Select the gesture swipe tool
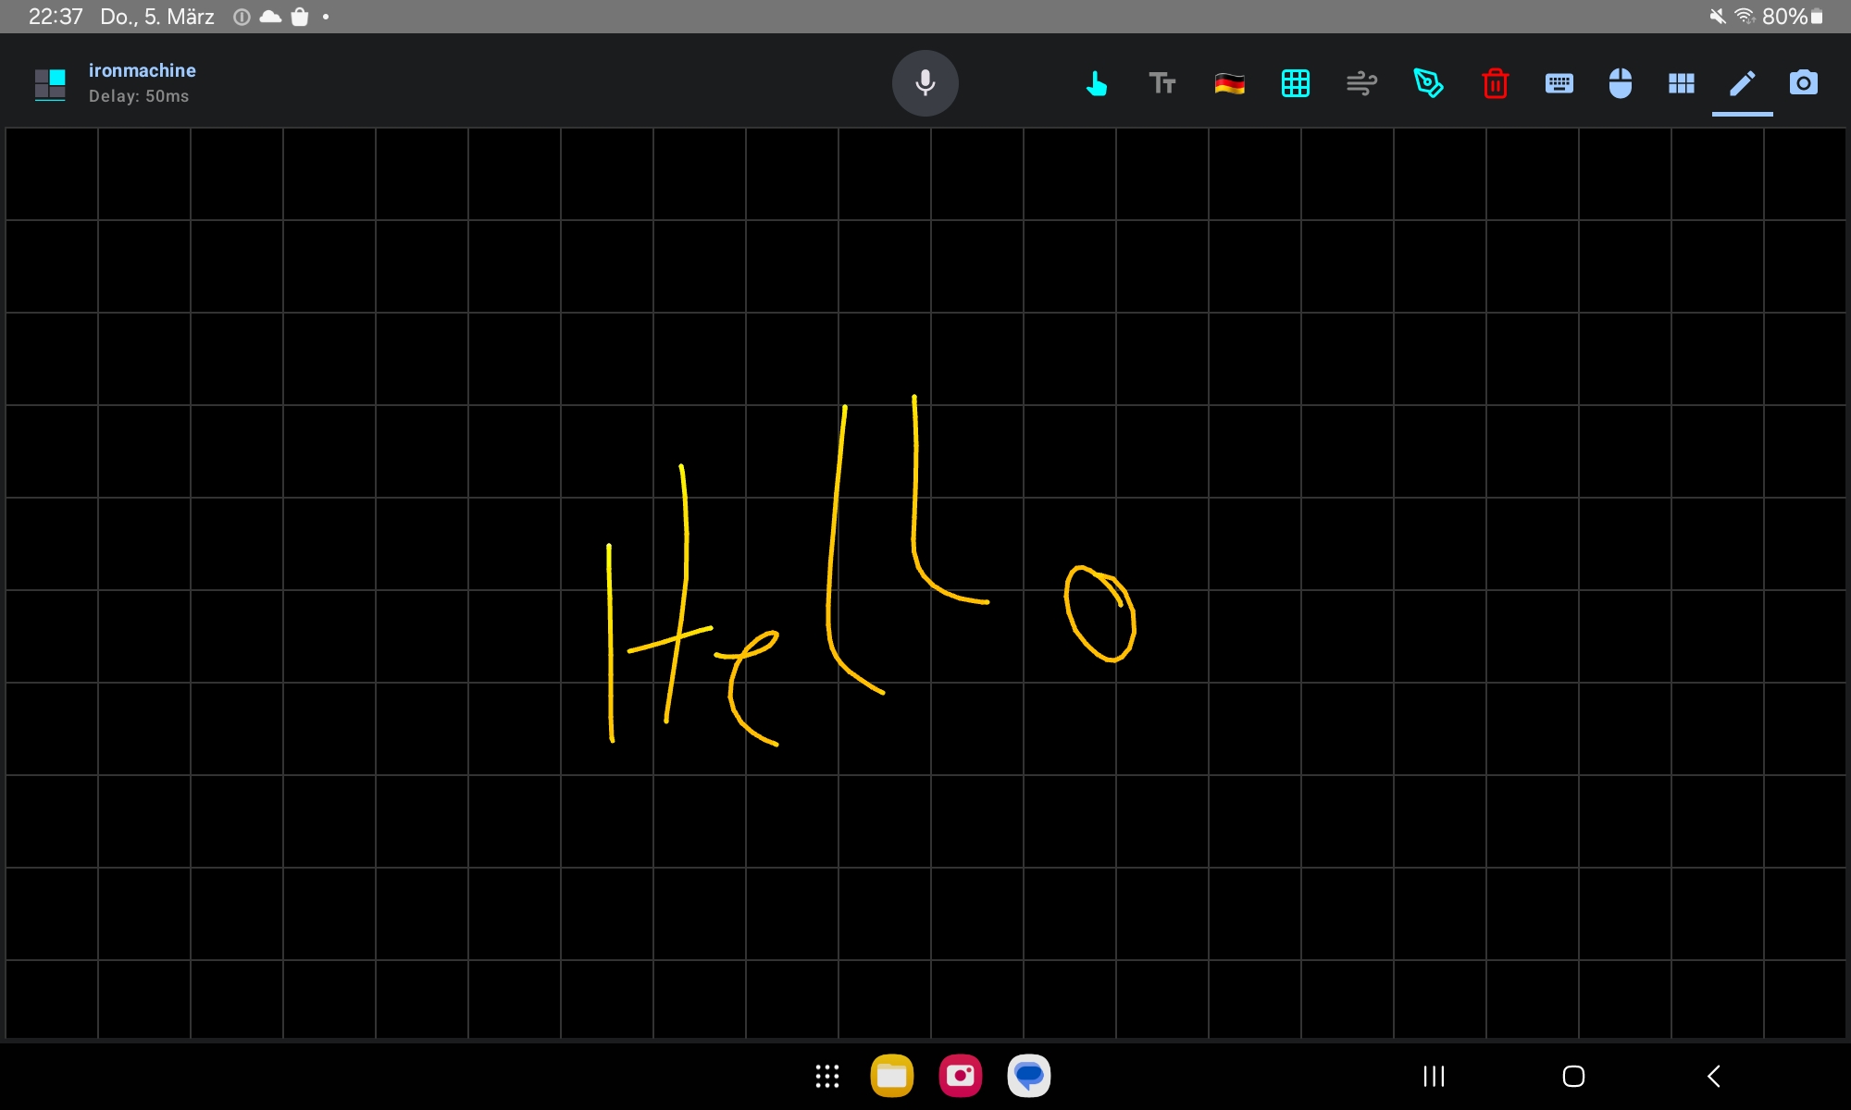This screenshot has width=1851, height=1110. point(1361,83)
